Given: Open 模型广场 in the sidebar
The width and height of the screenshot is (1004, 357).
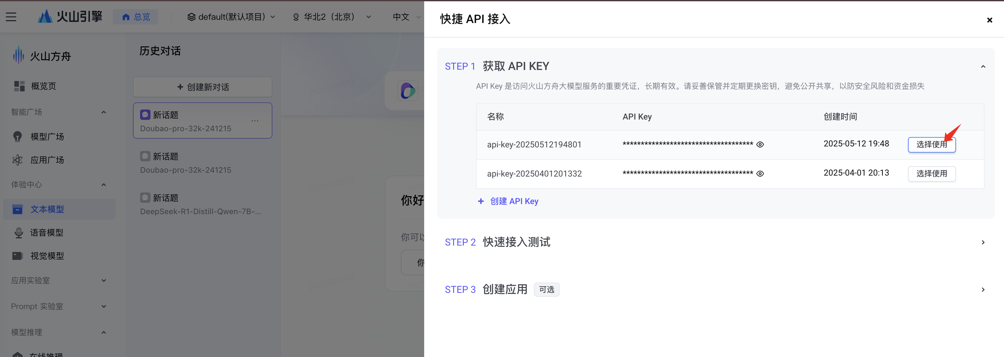Looking at the screenshot, I should (47, 137).
